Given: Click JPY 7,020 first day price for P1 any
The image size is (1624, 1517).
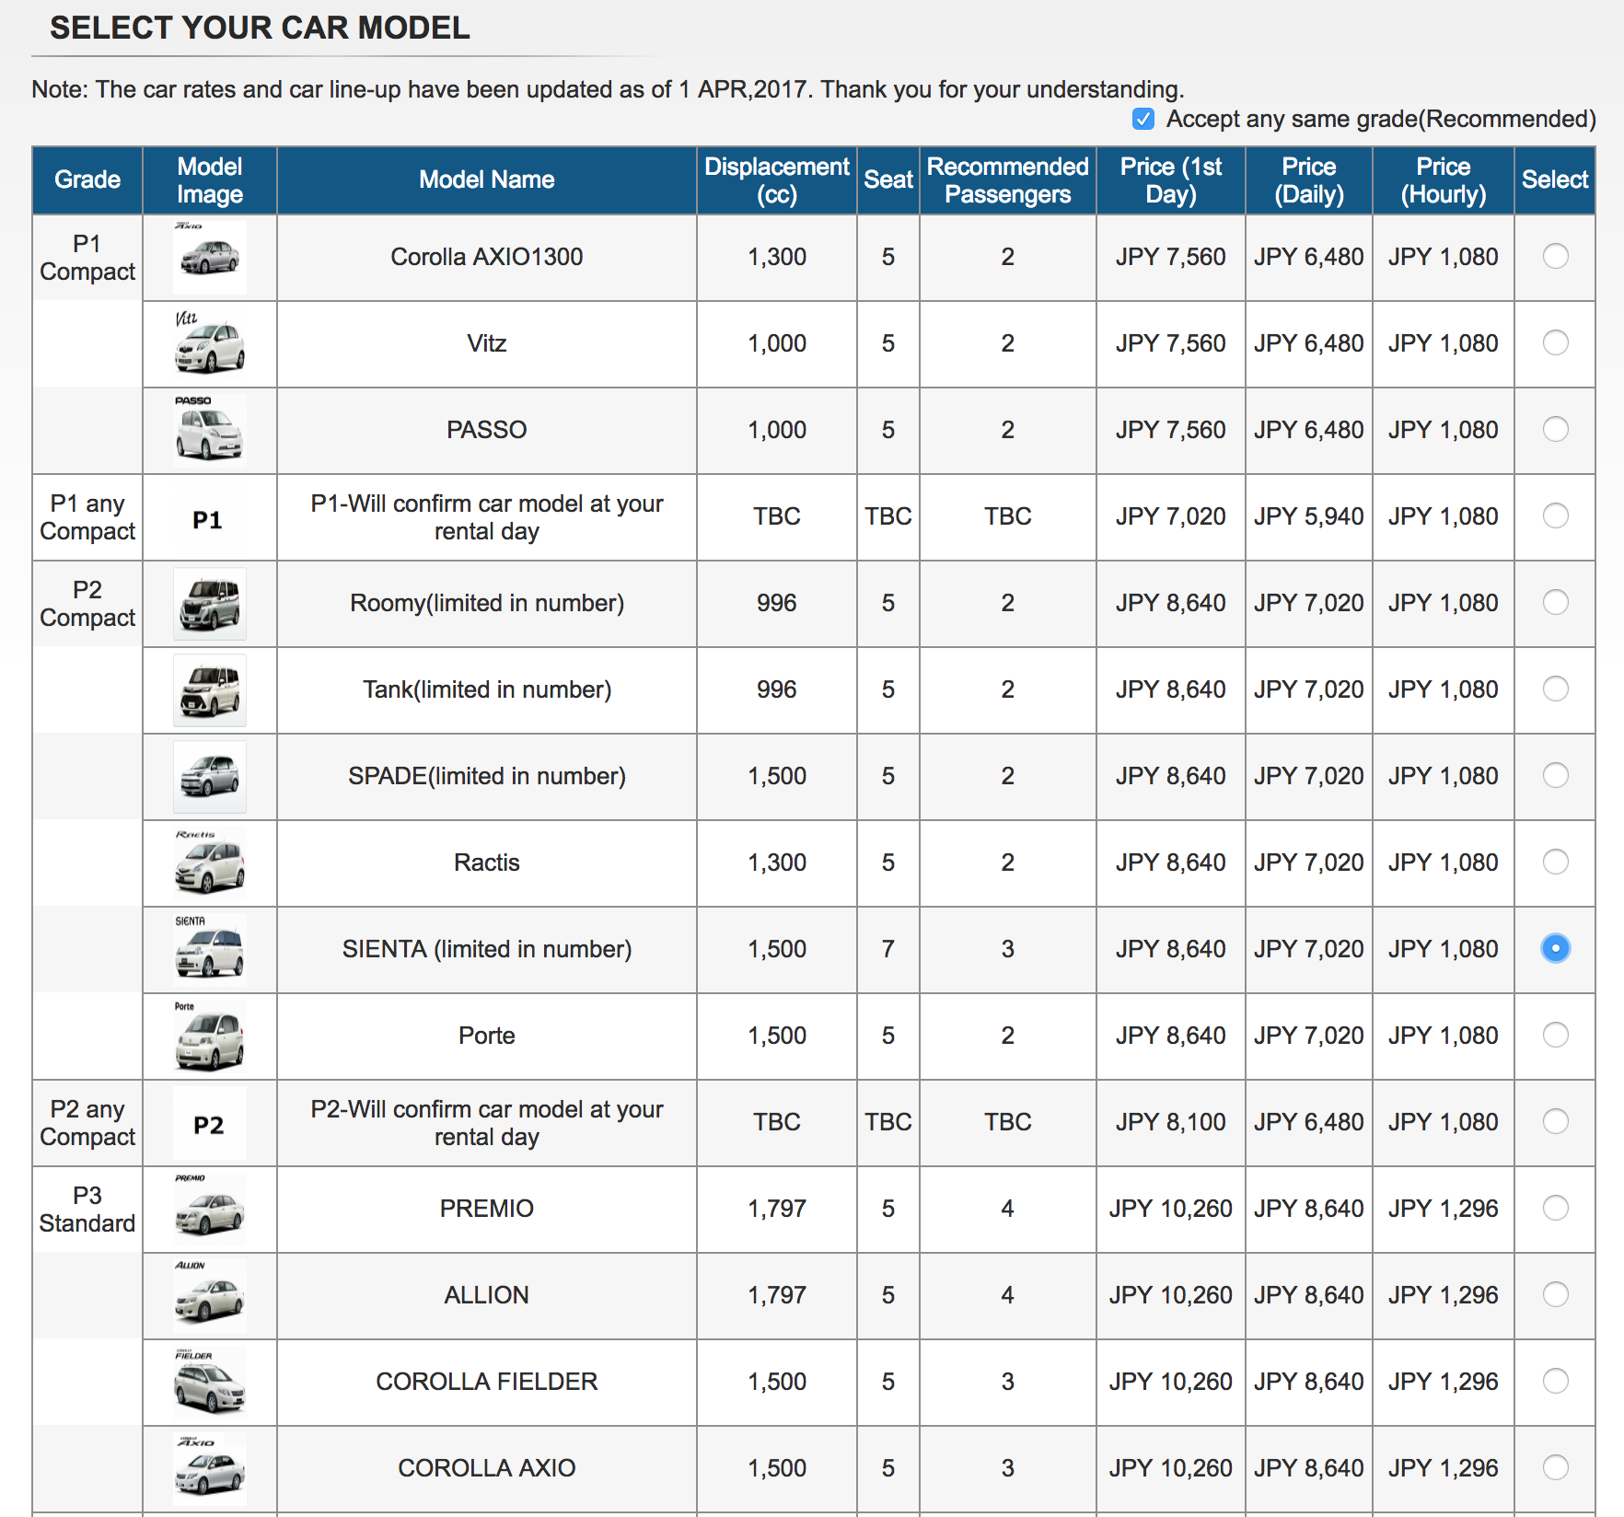Looking at the screenshot, I should coord(1171,516).
